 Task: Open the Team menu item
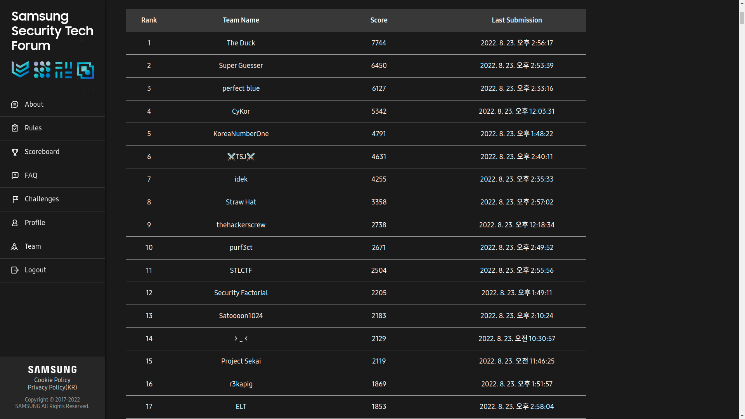click(33, 246)
